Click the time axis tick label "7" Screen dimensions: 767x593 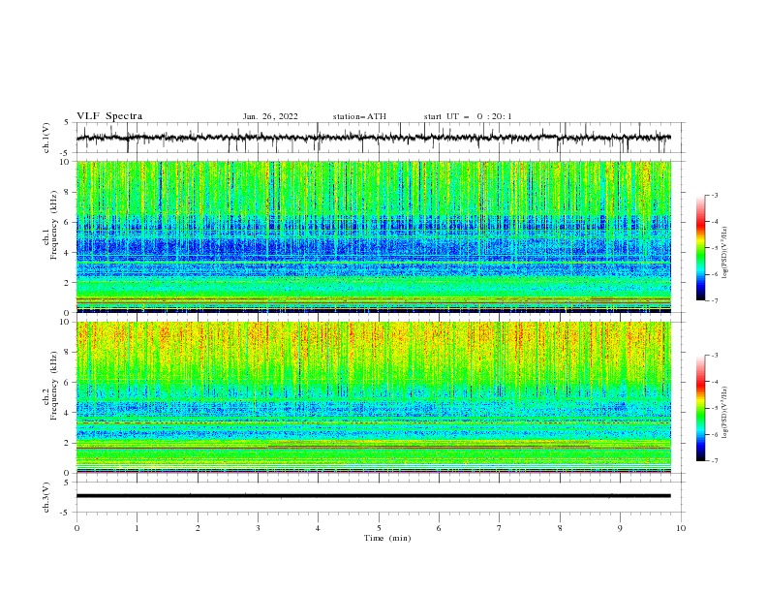500,528
